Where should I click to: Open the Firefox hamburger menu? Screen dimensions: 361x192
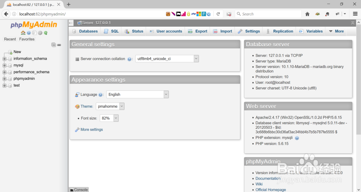355,14
